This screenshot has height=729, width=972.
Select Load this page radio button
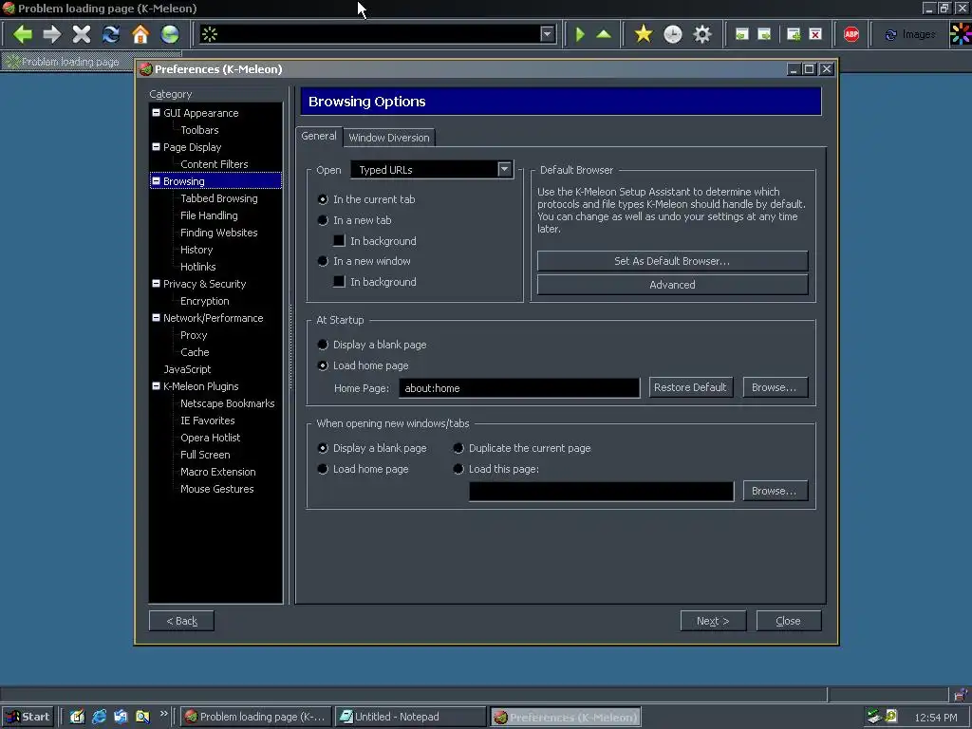pyautogui.click(x=458, y=469)
